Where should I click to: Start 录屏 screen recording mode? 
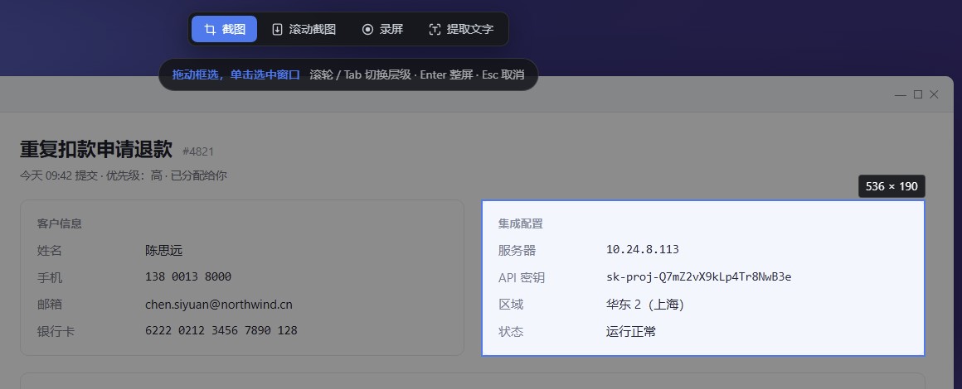(383, 29)
